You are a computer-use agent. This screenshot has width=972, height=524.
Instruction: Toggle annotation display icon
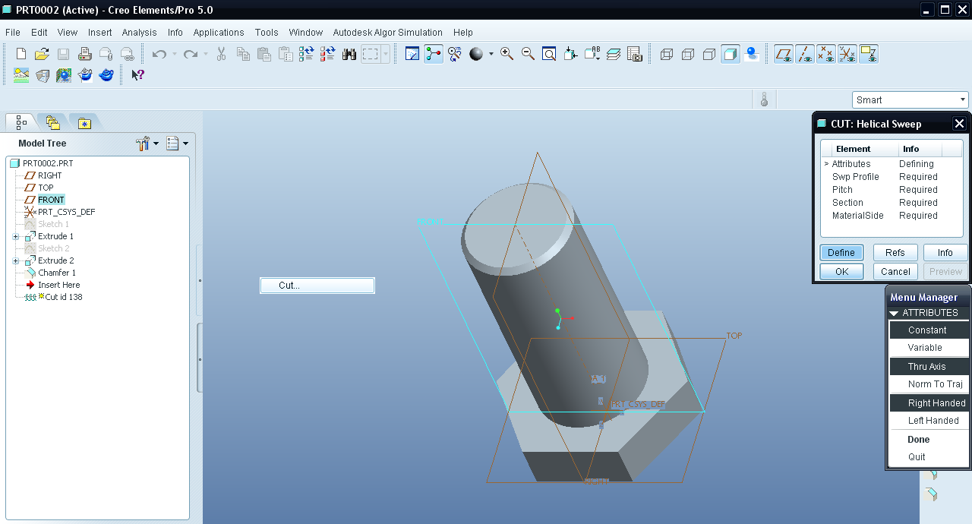pos(869,54)
